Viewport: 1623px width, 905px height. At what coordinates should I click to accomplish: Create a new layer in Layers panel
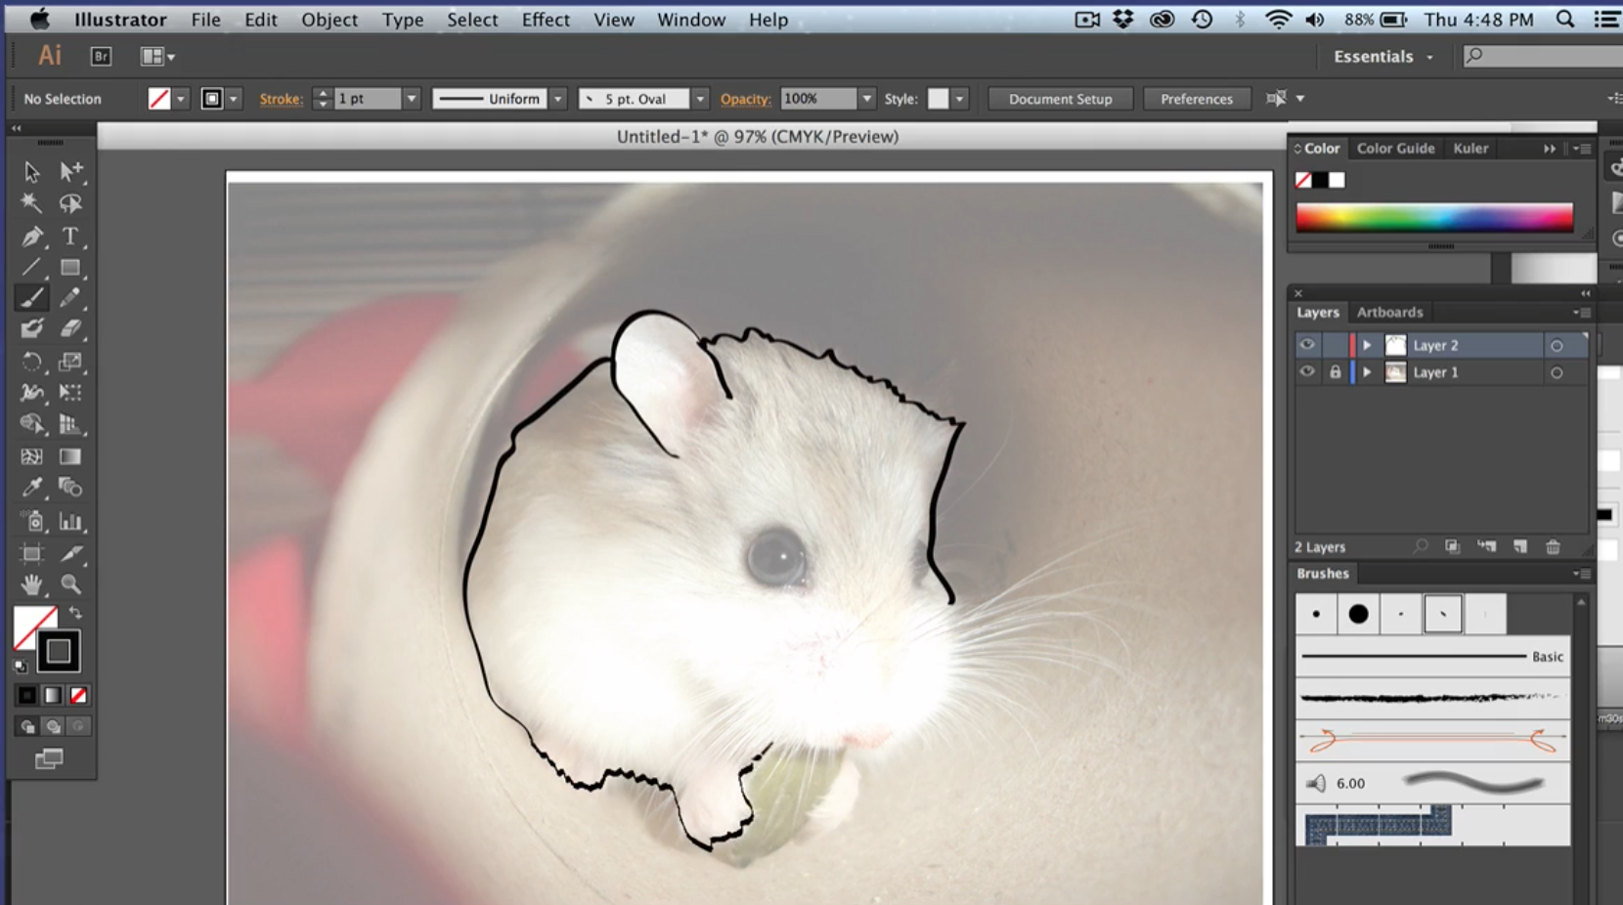coord(1520,547)
